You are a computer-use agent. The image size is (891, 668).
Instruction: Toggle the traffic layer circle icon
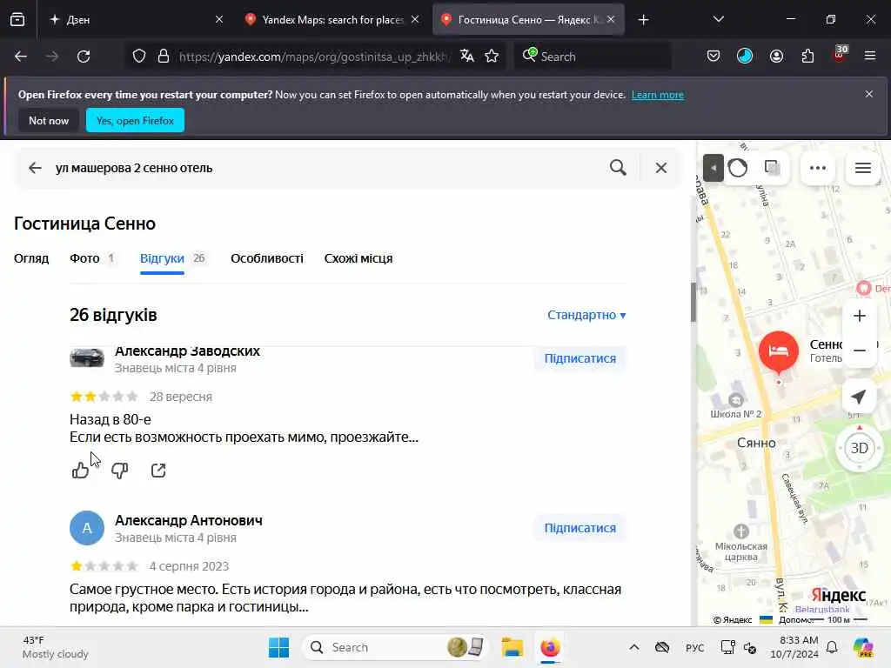tap(738, 168)
